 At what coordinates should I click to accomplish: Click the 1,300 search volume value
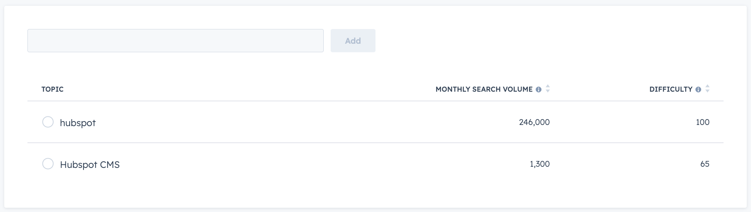click(x=539, y=164)
